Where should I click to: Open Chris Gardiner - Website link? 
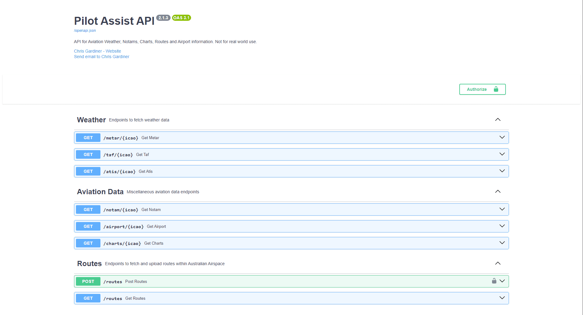[97, 51]
